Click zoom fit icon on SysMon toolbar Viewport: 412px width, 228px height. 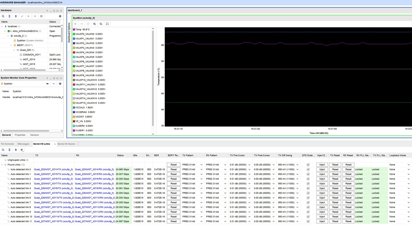pyautogui.click(x=107, y=24)
